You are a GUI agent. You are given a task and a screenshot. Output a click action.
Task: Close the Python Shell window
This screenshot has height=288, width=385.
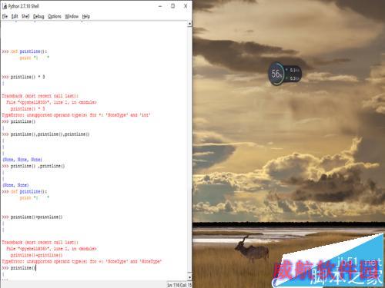tap(186, 6)
